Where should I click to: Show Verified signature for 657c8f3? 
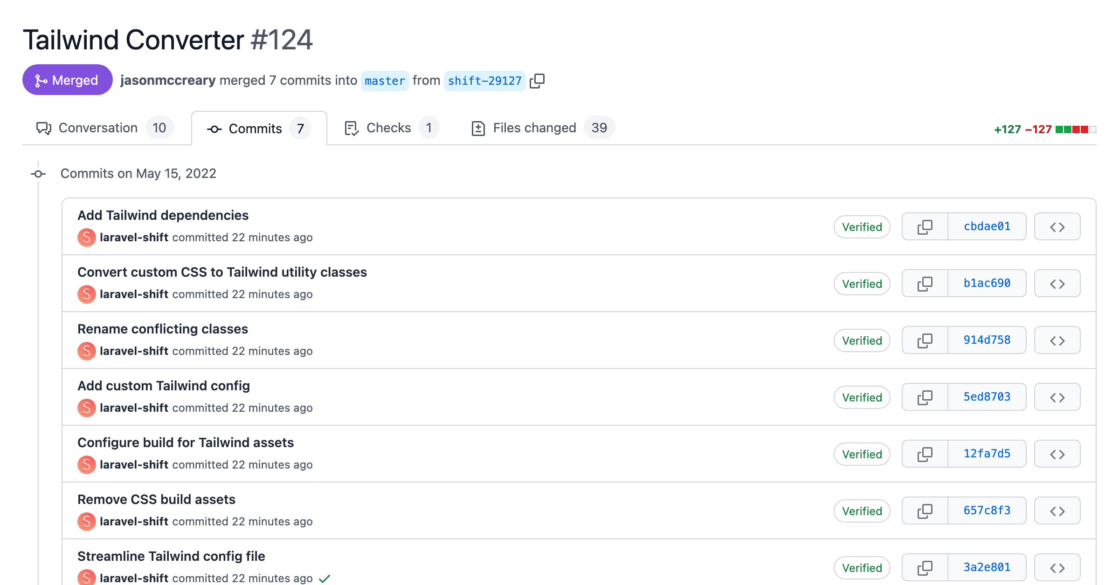[862, 511]
